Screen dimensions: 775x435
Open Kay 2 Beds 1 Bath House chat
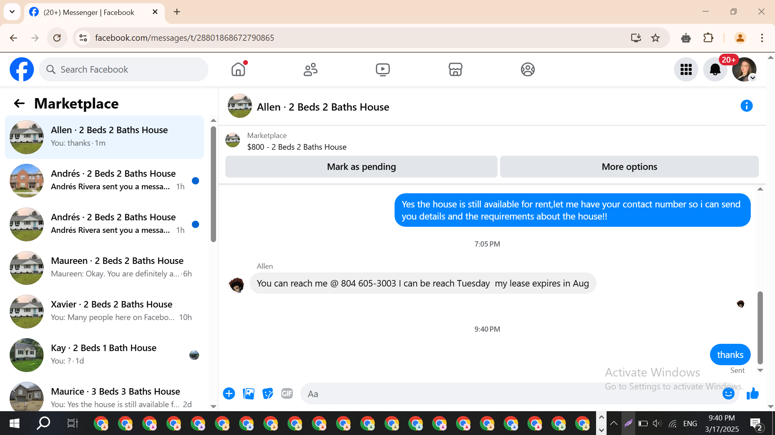pyautogui.click(x=105, y=355)
